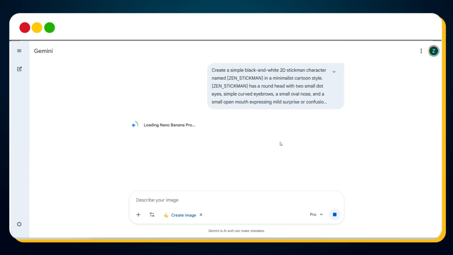Screen dimensions: 453x255
Task: Click the ZEN_STICKMAN prompt message bubble
Action: point(268,86)
